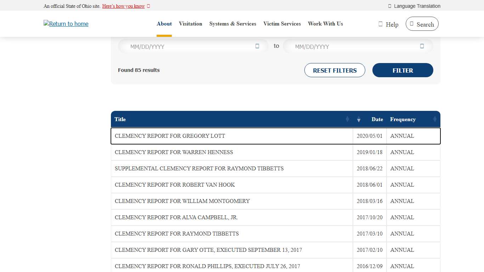Open the Visitation menu
484x272 pixels.
tap(190, 24)
